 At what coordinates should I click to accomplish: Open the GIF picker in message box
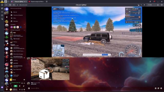(156, 88)
